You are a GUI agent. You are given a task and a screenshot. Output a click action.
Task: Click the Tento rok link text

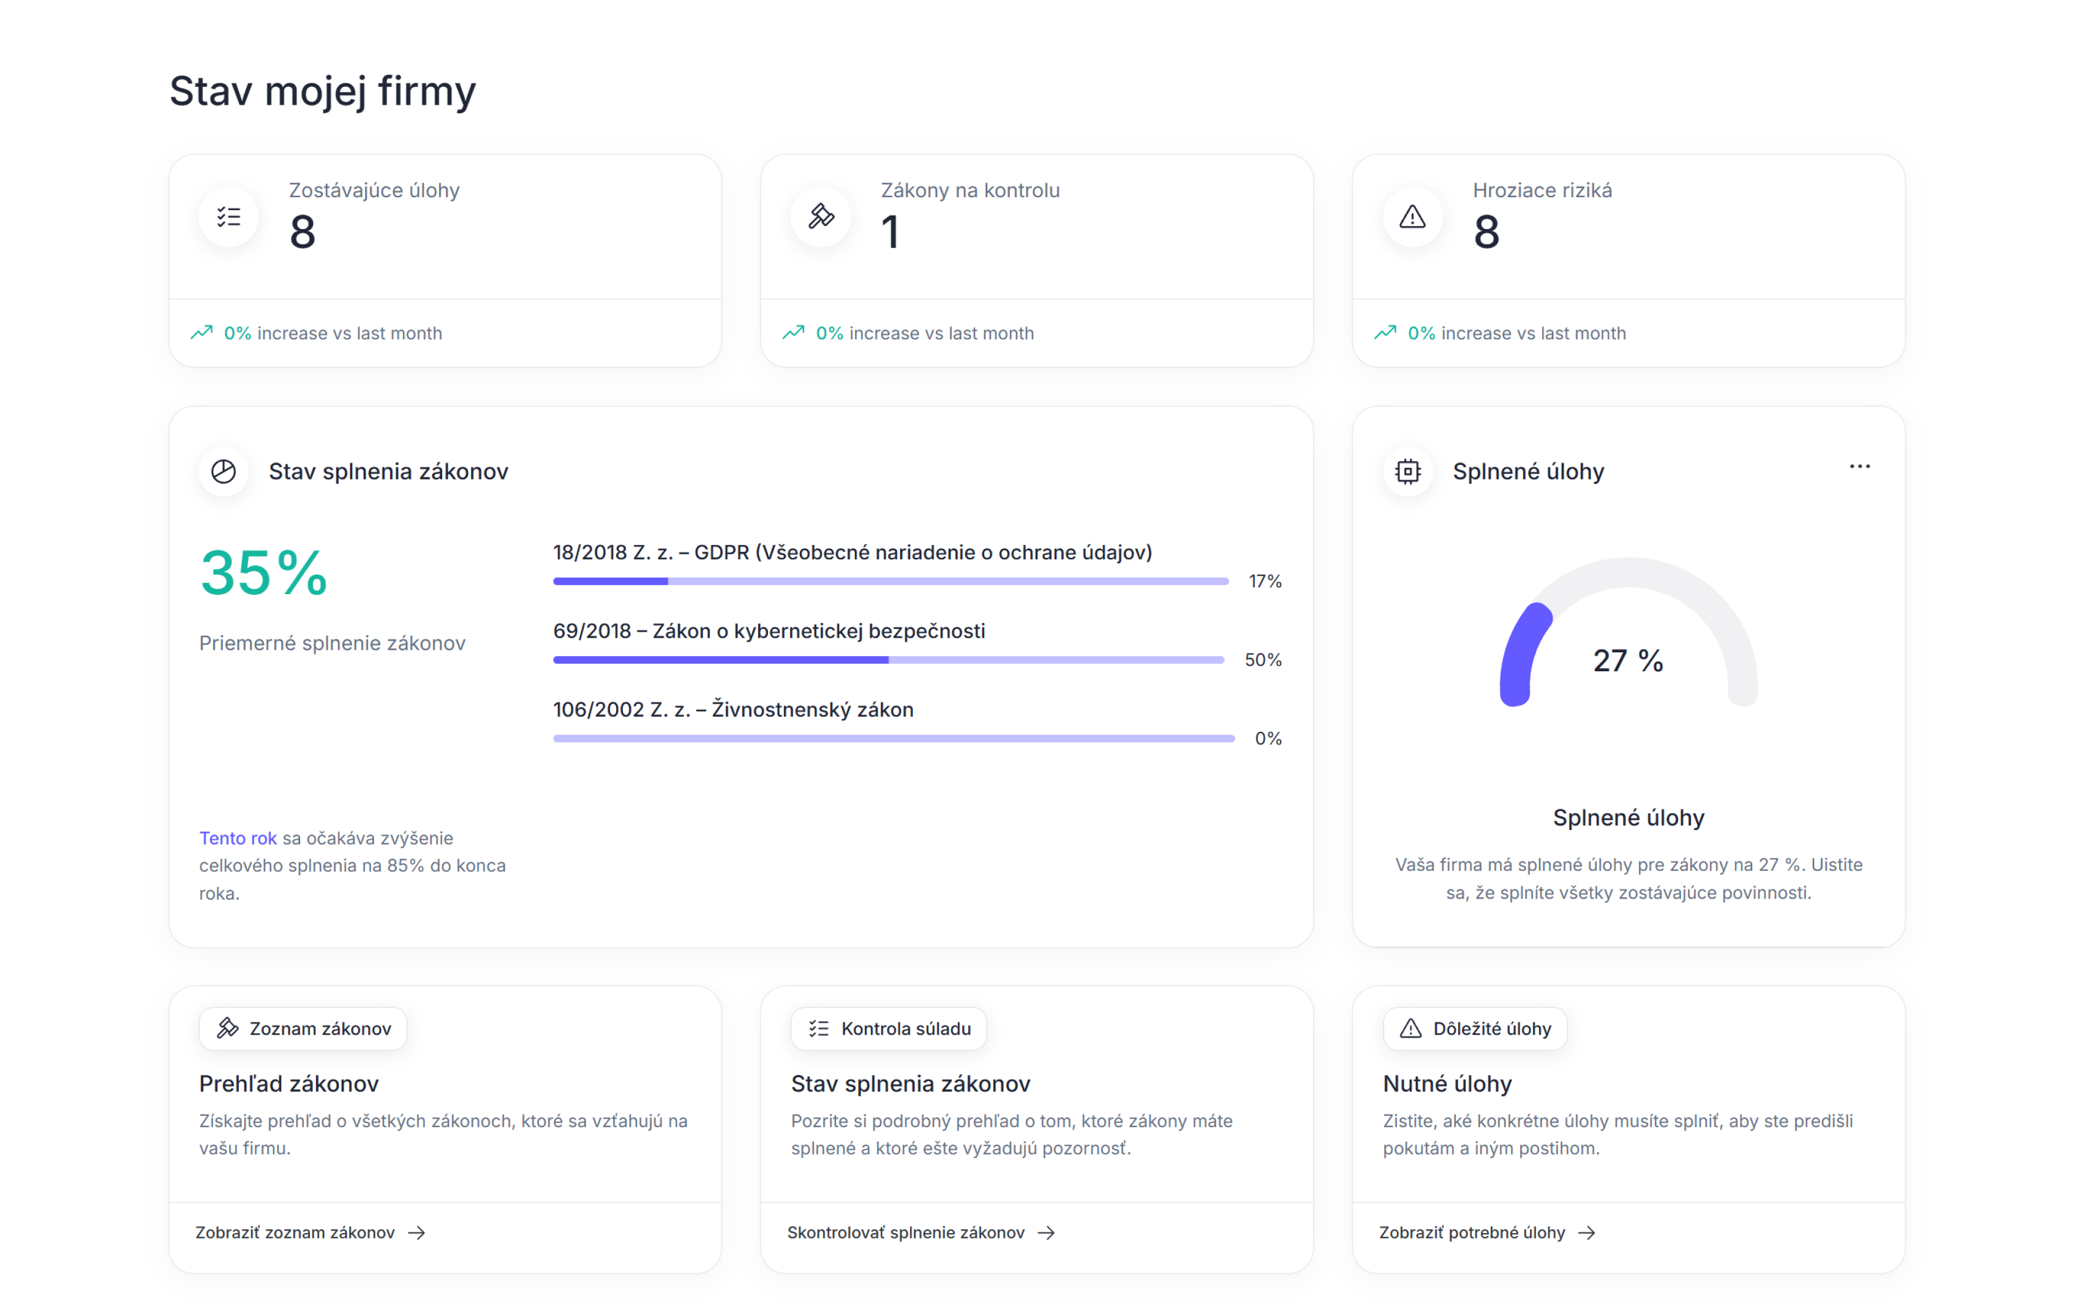(x=238, y=838)
